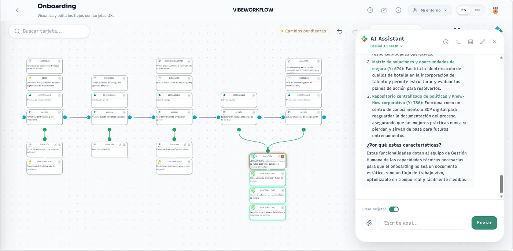Open the table view icon in AI Assistant

pos(470,42)
